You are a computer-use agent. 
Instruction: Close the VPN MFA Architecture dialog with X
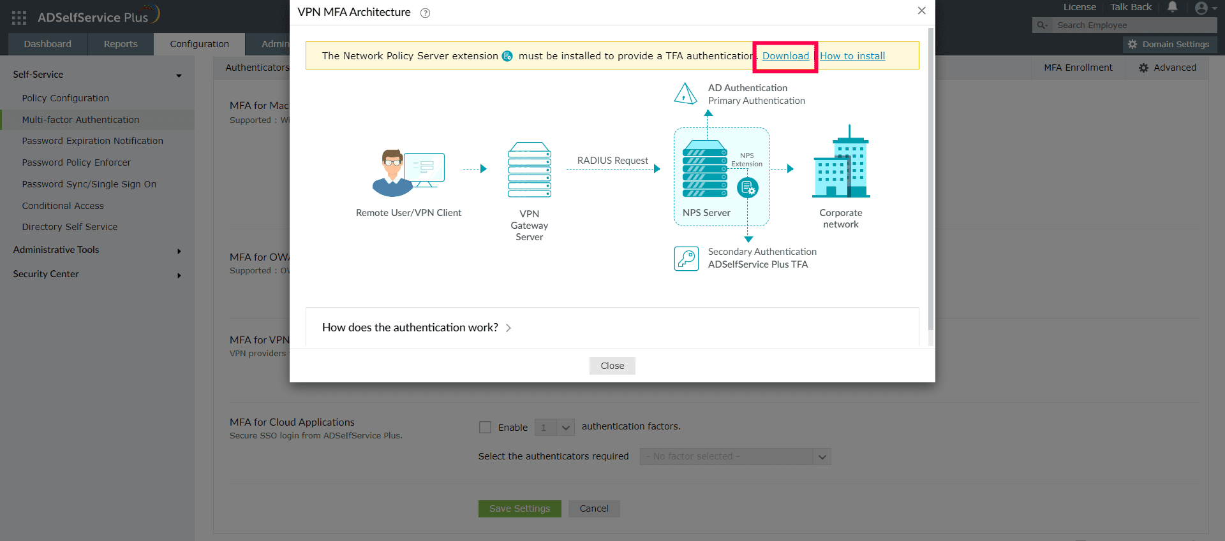921,11
